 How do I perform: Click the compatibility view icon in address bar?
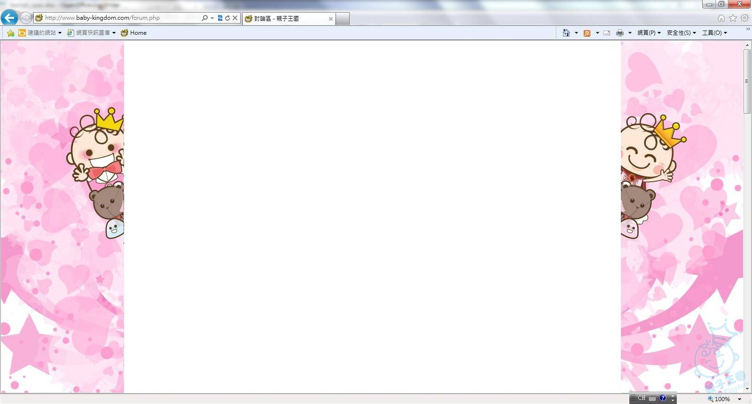coord(220,18)
